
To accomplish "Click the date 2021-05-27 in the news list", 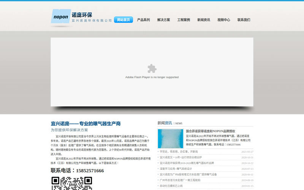I will tap(247, 152).
